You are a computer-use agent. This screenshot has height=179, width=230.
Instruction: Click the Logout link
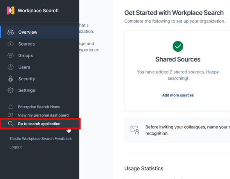tap(16, 147)
